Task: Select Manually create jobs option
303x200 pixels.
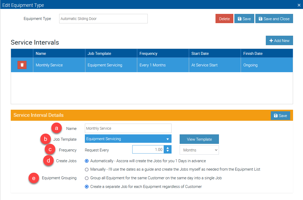Action: pyautogui.click(x=87, y=169)
